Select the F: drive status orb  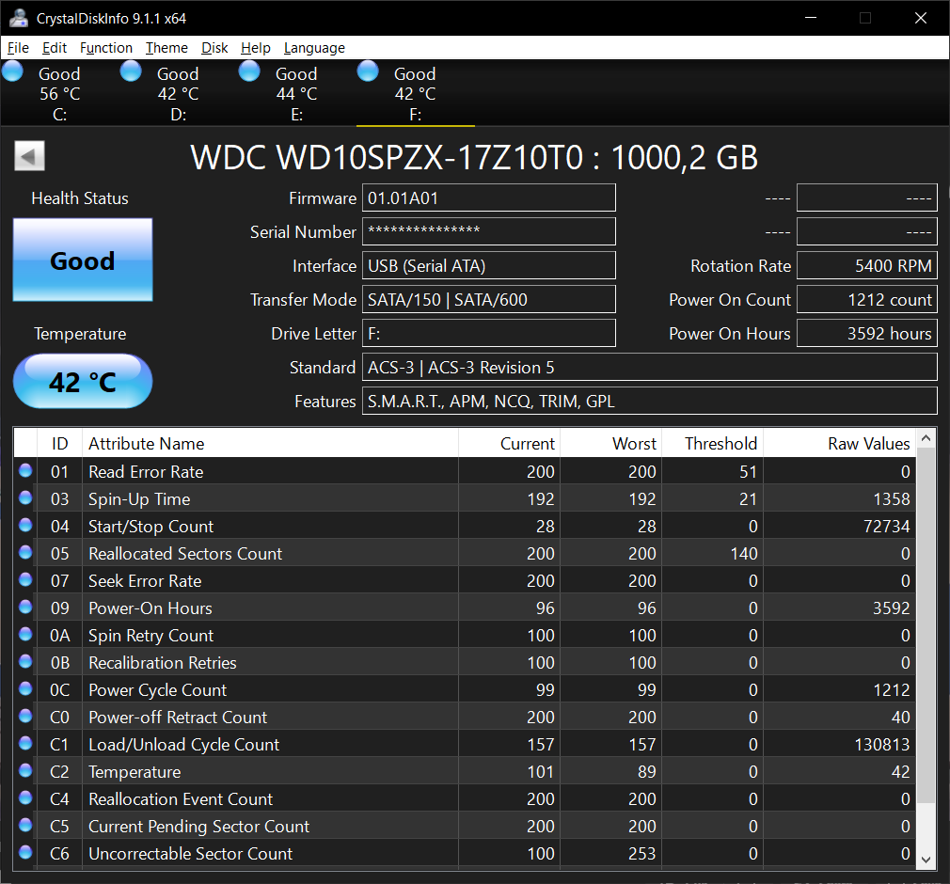click(x=368, y=71)
